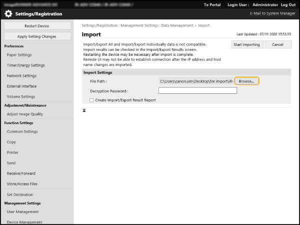
Task: Click the scroll-to-top arrow icon
Action: point(84,110)
